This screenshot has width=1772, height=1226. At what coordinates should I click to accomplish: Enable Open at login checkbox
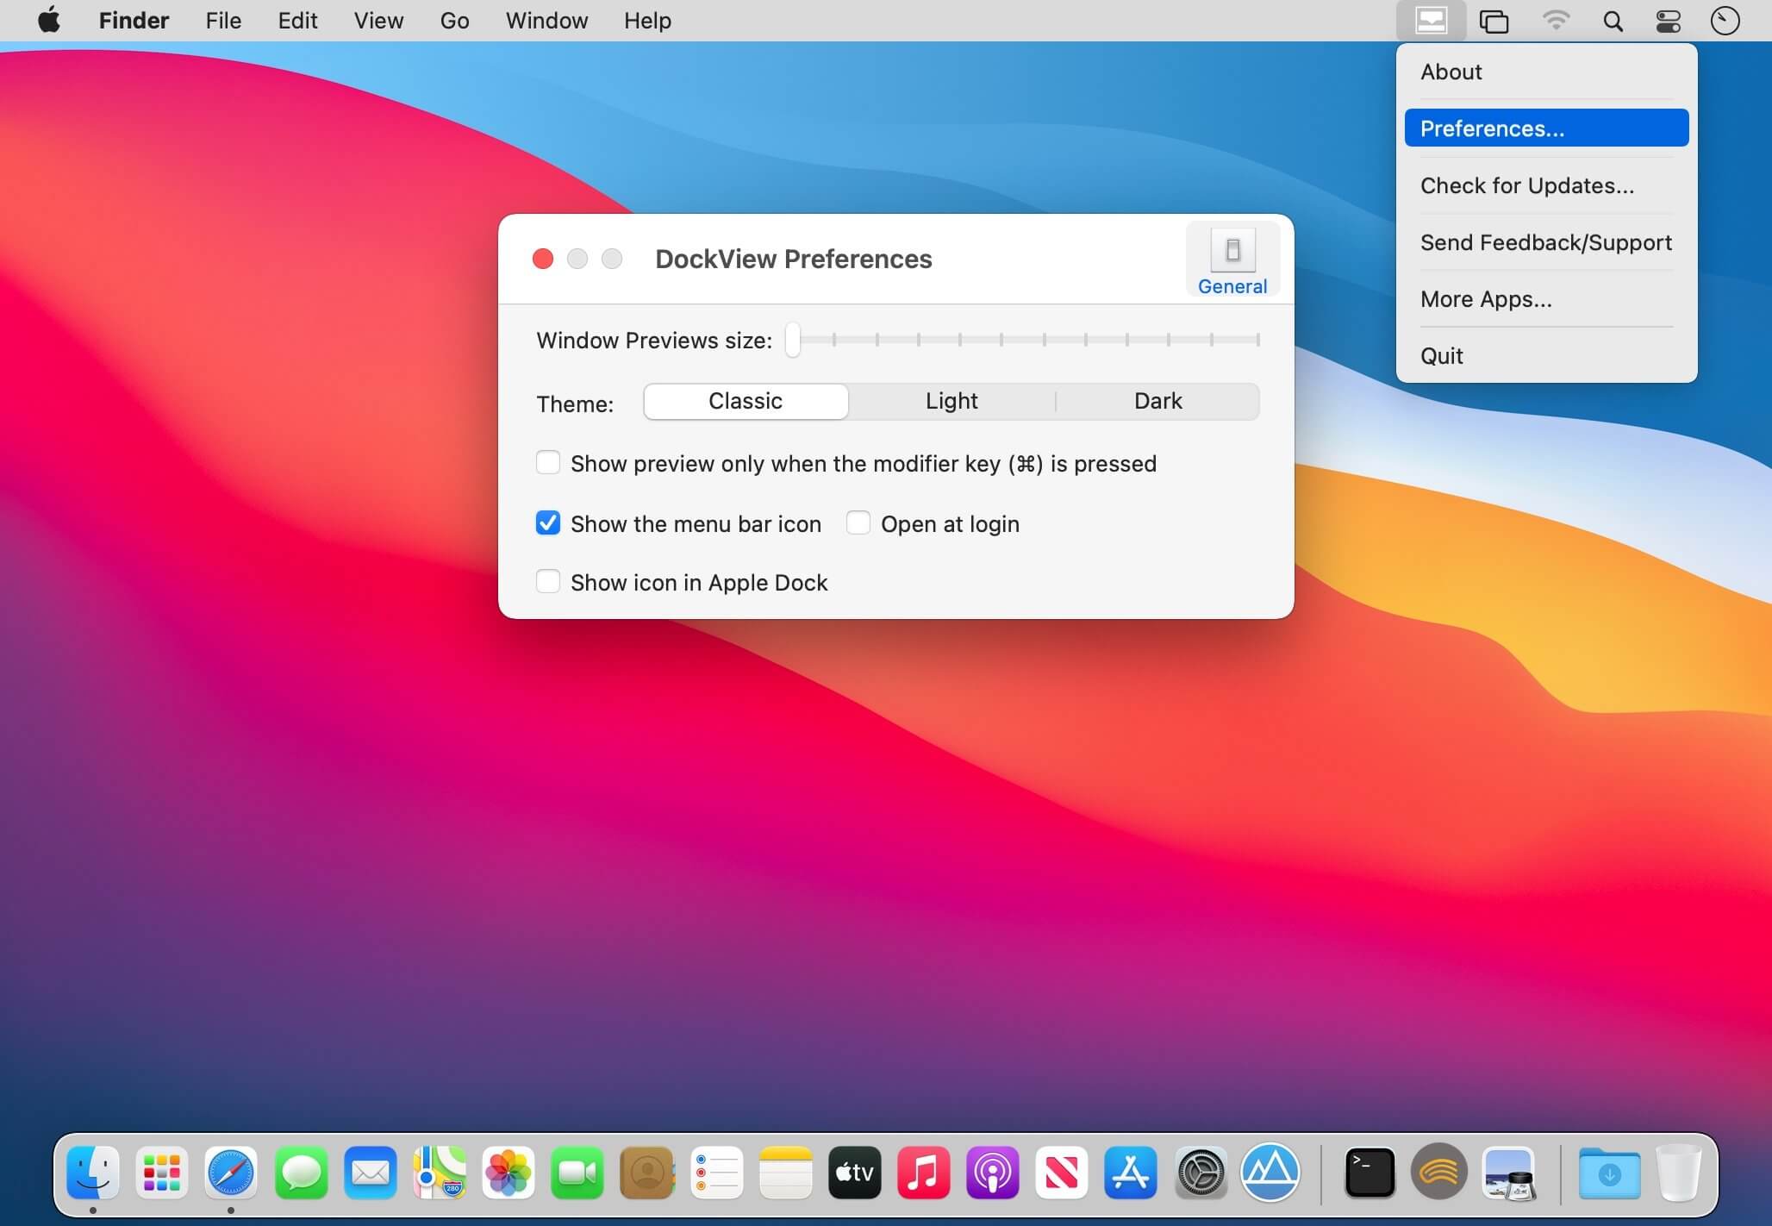(x=858, y=523)
